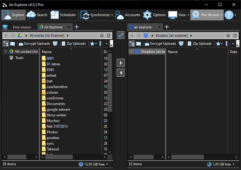Expand the Dropbox tree node

click(131, 52)
